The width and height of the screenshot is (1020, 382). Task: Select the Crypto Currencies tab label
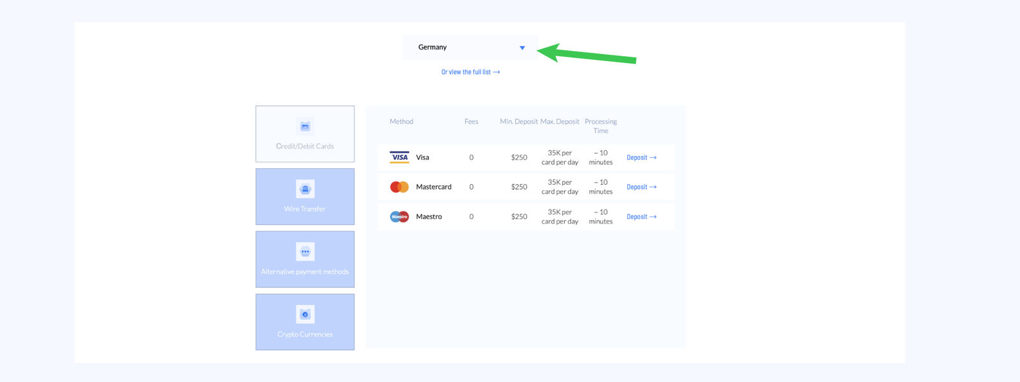coord(305,334)
